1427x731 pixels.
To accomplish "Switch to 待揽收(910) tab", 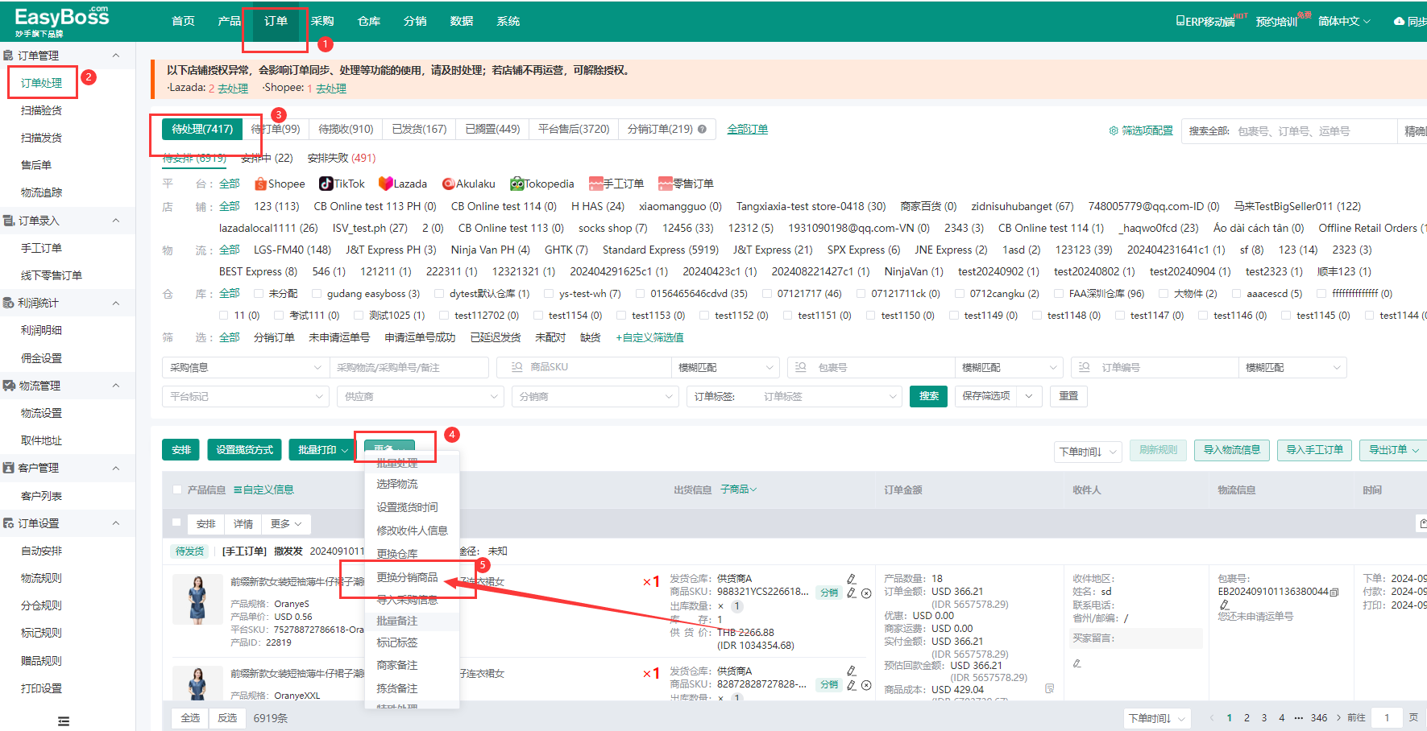I will pos(346,129).
